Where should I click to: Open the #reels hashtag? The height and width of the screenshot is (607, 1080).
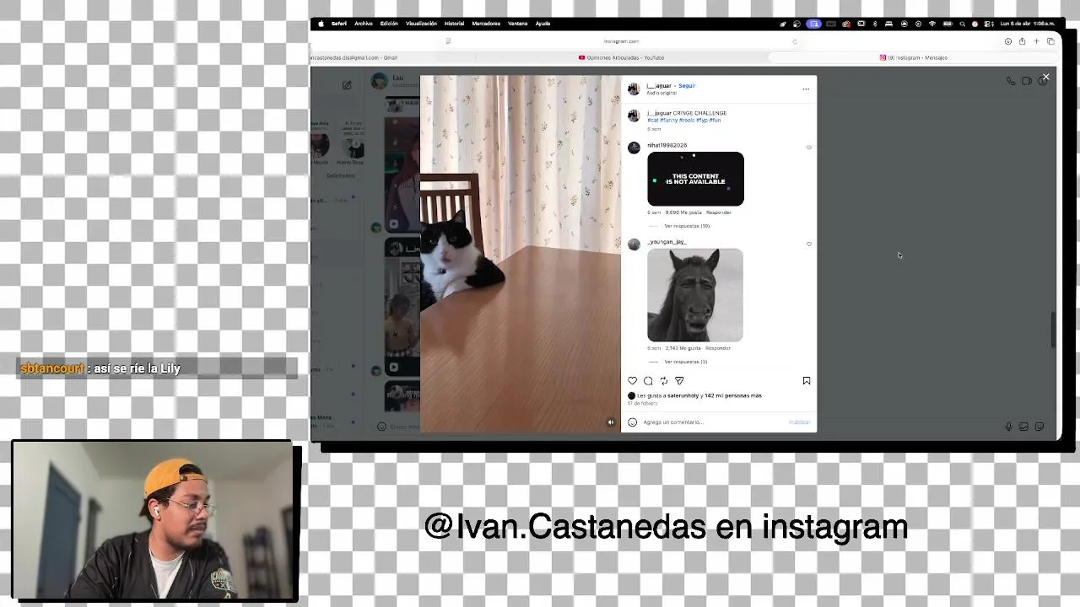687,121
